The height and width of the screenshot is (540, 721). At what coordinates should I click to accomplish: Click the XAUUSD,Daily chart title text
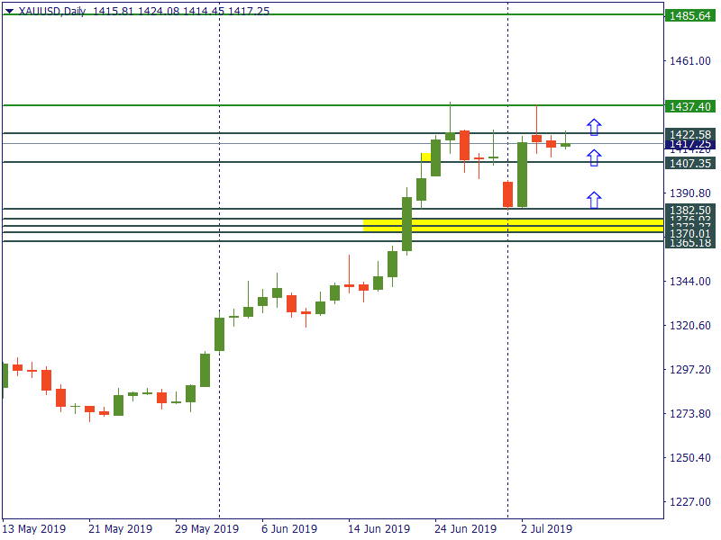(x=52, y=11)
